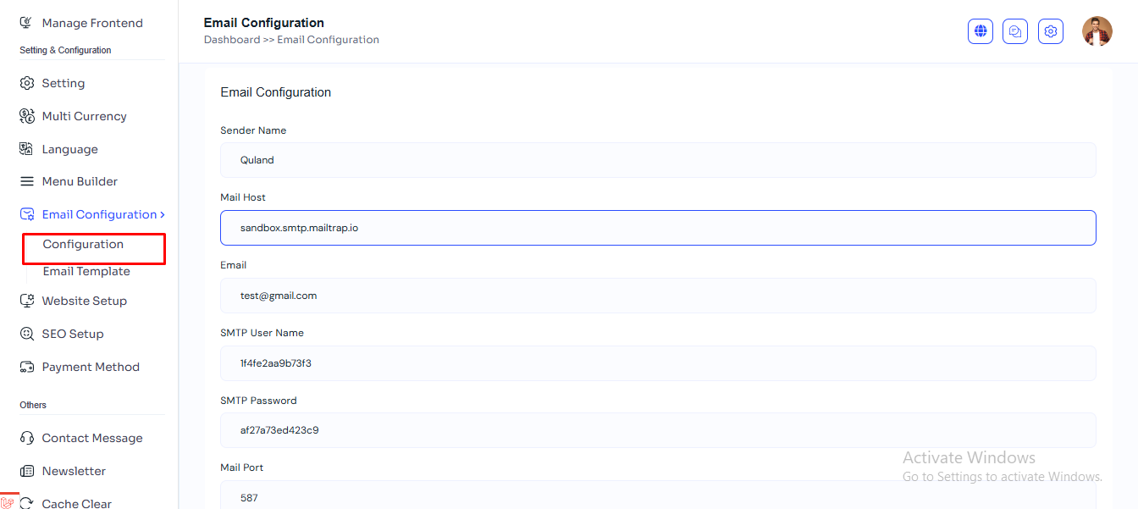Click the Dashboard breadcrumb link
The image size is (1138, 509).
[x=231, y=40]
